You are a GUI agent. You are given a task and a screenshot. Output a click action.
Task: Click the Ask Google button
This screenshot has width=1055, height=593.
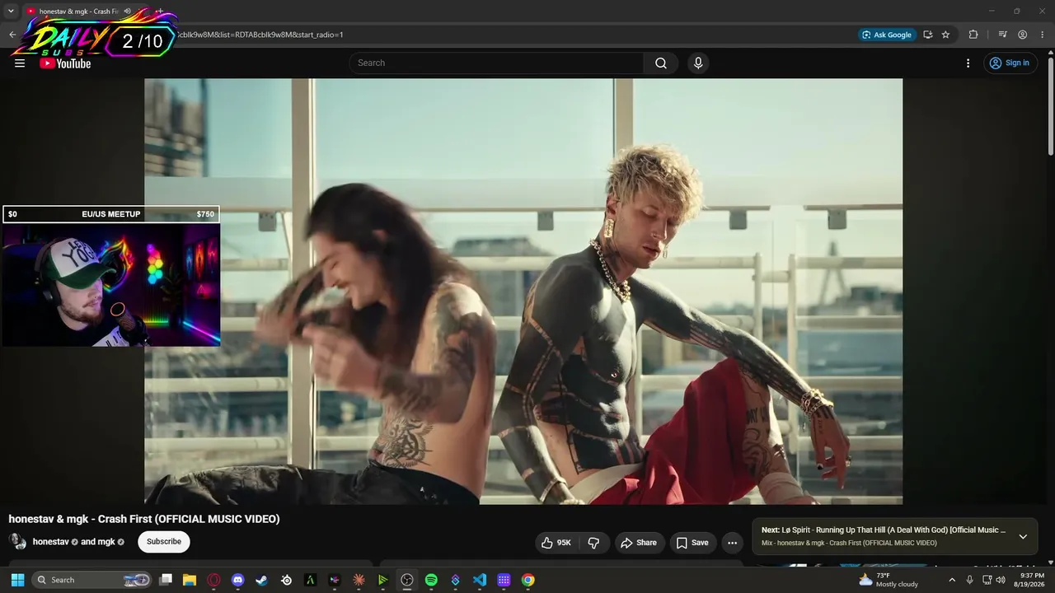point(887,35)
